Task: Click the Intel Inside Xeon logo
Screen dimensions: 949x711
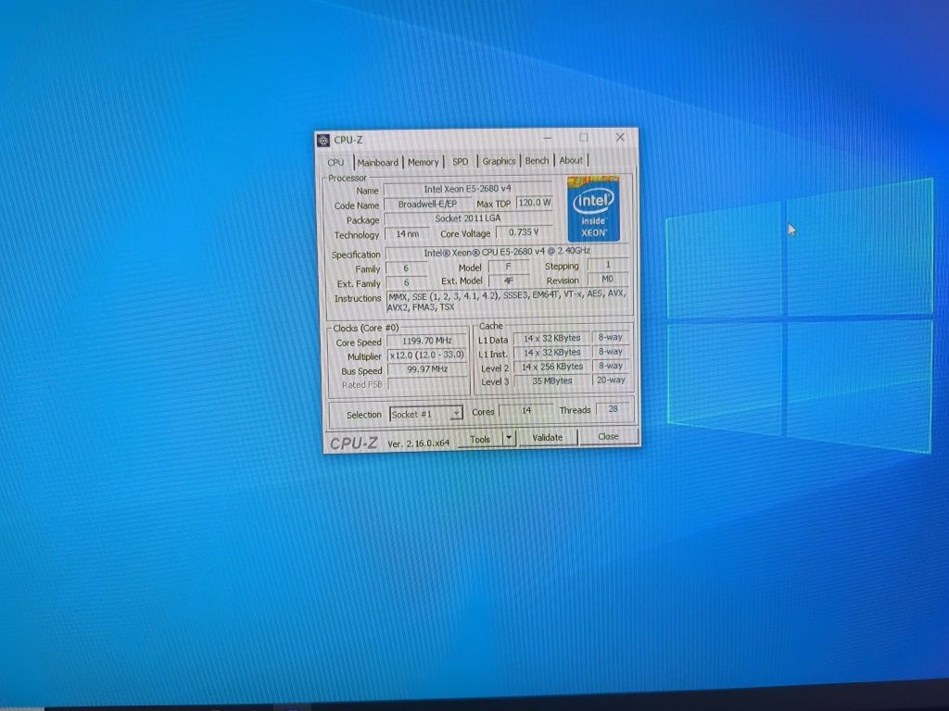Action: coord(594,209)
